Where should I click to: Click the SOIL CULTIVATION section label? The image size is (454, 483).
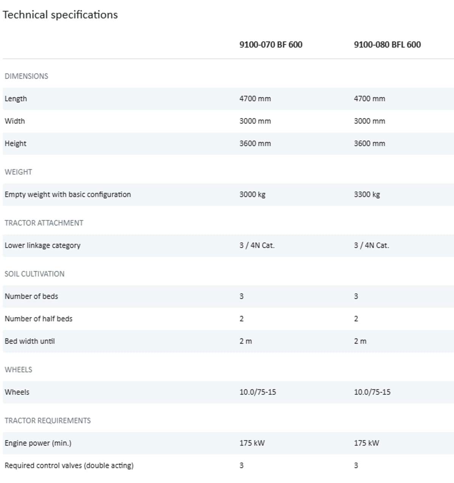click(x=34, y=274)
